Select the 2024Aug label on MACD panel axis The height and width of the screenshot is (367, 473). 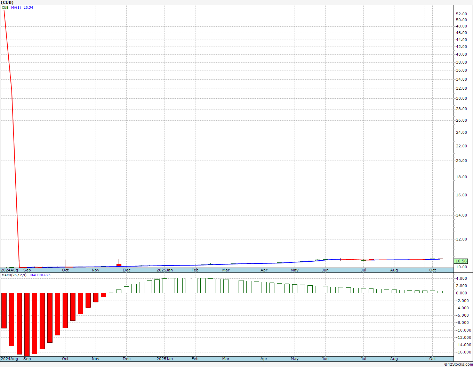pos(10,359)
